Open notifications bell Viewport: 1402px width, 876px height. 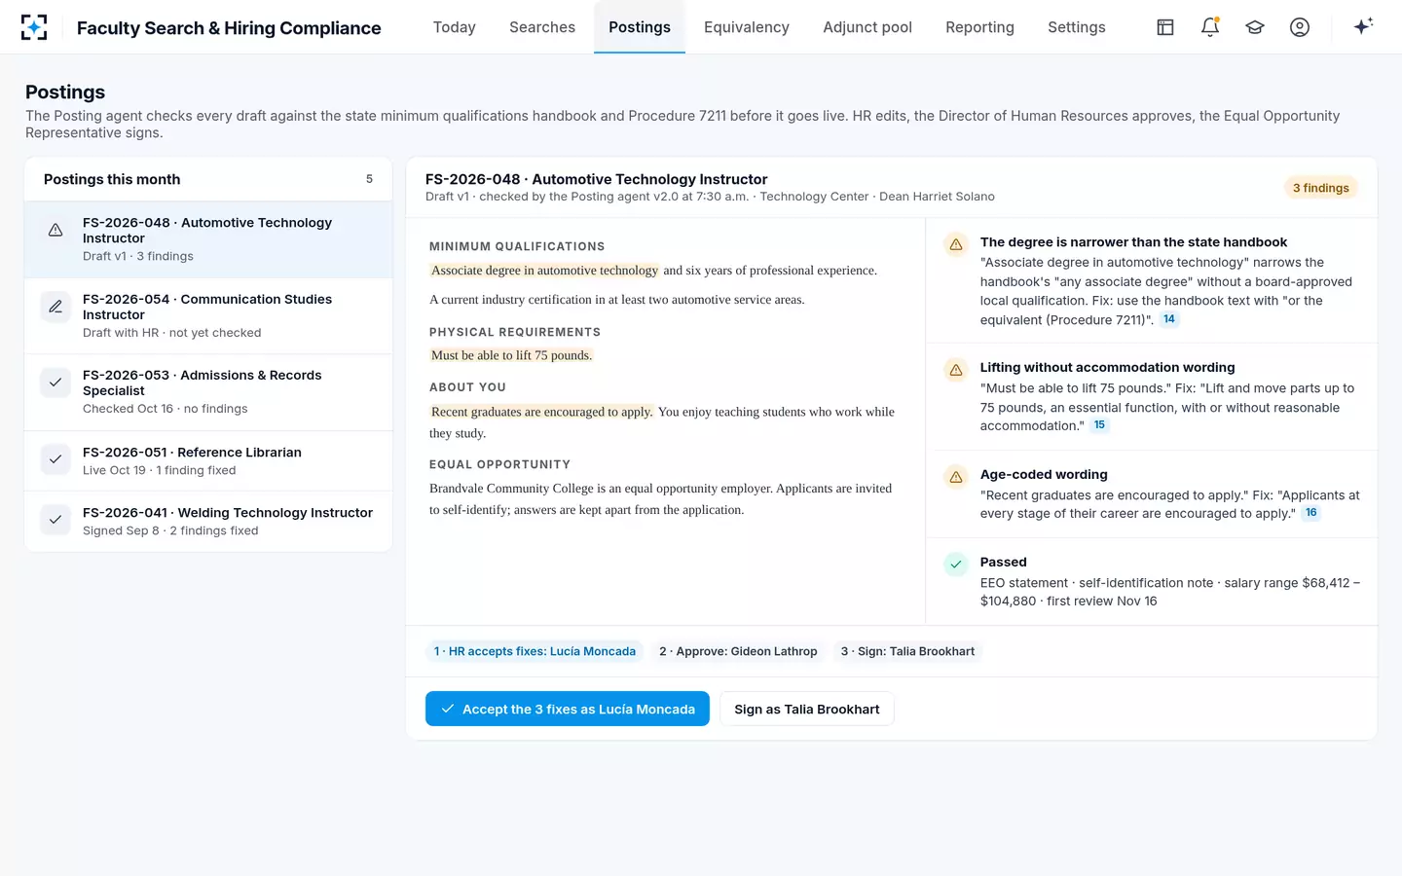(x=1210, y=27)
